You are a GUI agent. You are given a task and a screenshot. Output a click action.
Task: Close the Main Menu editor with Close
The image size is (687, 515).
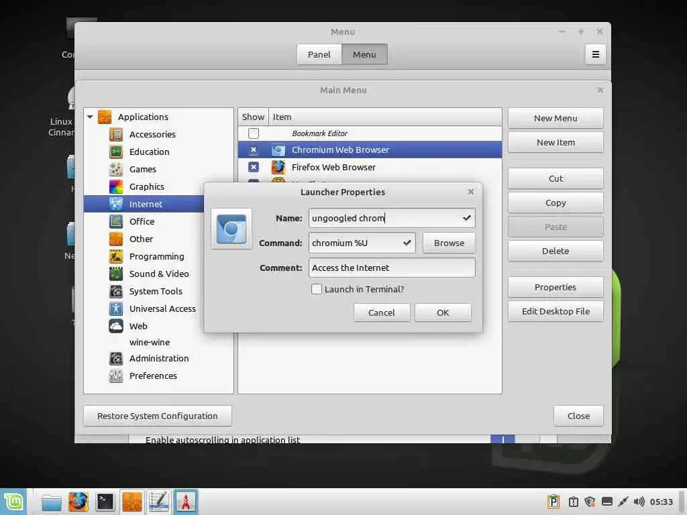[x=578, y=416]
